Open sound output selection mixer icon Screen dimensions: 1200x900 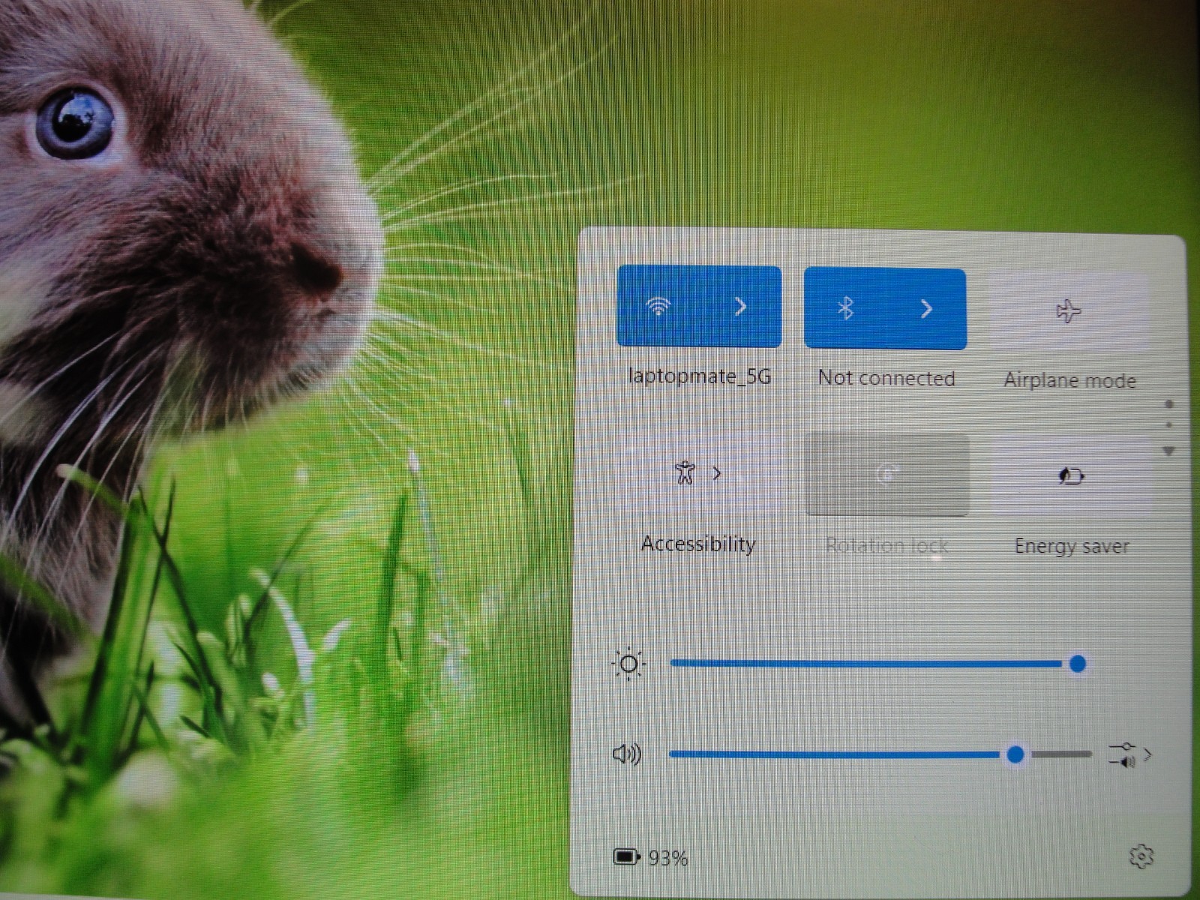[x=1129, y=754]
